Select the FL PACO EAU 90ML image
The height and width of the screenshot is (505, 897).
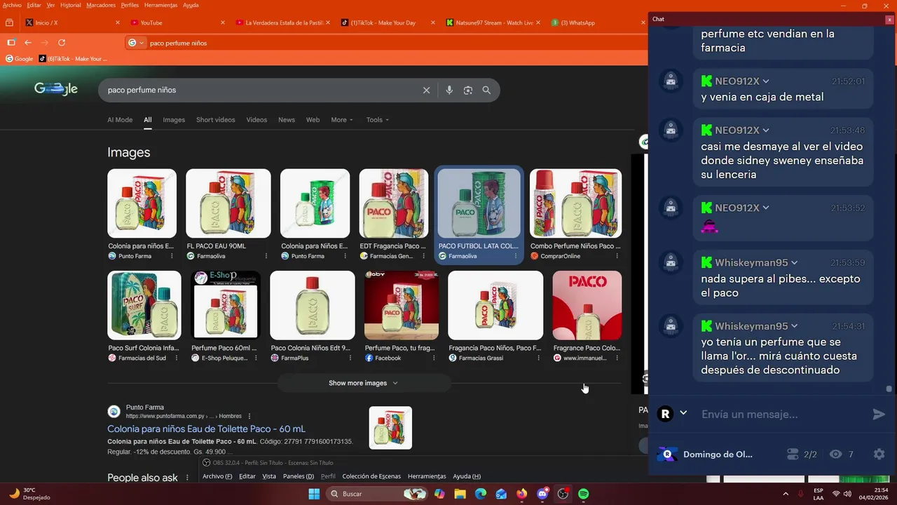coord(228,203)
